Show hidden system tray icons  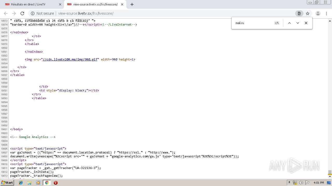tap(289, 183)
